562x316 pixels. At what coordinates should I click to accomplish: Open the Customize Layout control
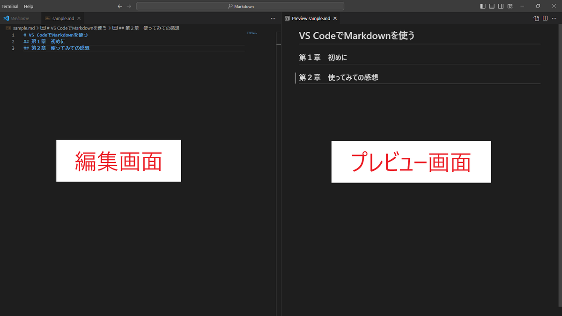[510, 6]
